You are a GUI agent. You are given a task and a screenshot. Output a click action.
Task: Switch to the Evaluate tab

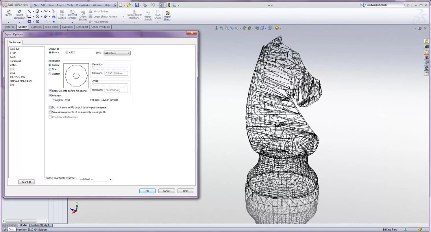click(x=67, y=27)
